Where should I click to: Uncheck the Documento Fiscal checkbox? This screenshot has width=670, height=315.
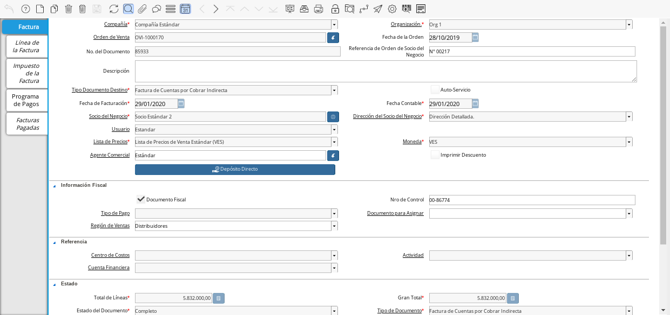141,199
